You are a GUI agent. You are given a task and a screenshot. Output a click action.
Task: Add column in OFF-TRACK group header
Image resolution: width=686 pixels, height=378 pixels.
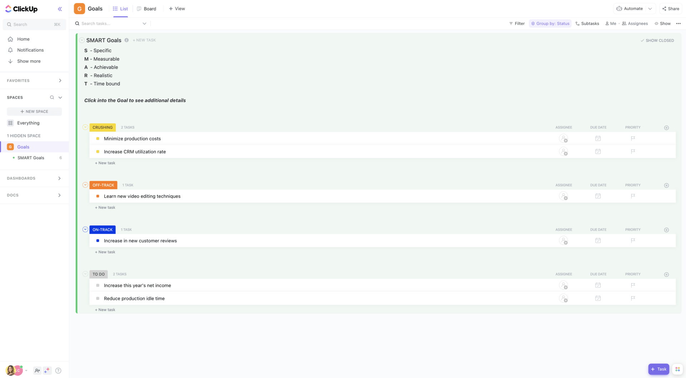point(666,185)
